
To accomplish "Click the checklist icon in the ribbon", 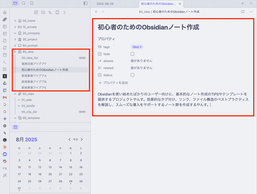I will [x=5, y=69].
